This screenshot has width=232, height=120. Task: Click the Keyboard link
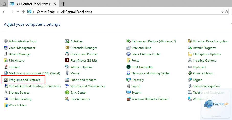coord(199,67)
